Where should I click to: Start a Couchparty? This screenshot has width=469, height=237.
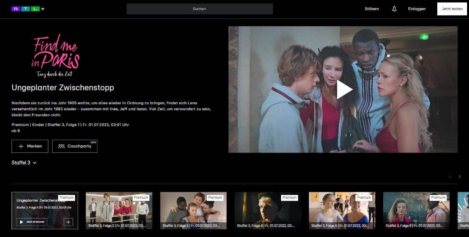75,146
